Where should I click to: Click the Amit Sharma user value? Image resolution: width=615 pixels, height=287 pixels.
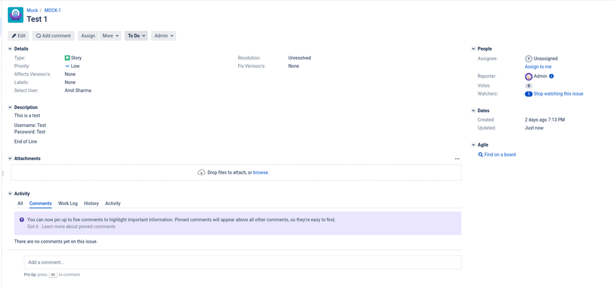(78, 91)
